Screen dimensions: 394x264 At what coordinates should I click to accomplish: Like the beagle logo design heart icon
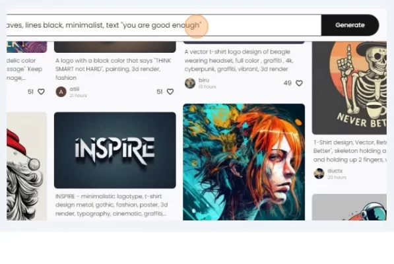coord(299,83)
